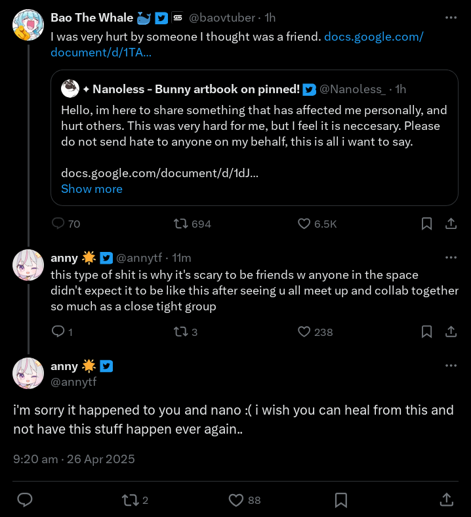Like anny's comment with 238 likes
The width and height of the screenshot is (471, 517).
[304, 332]
